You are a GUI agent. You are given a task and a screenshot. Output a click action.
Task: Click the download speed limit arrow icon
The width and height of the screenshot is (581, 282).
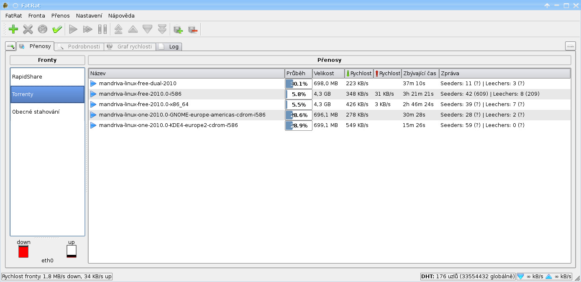coord(521,277)
